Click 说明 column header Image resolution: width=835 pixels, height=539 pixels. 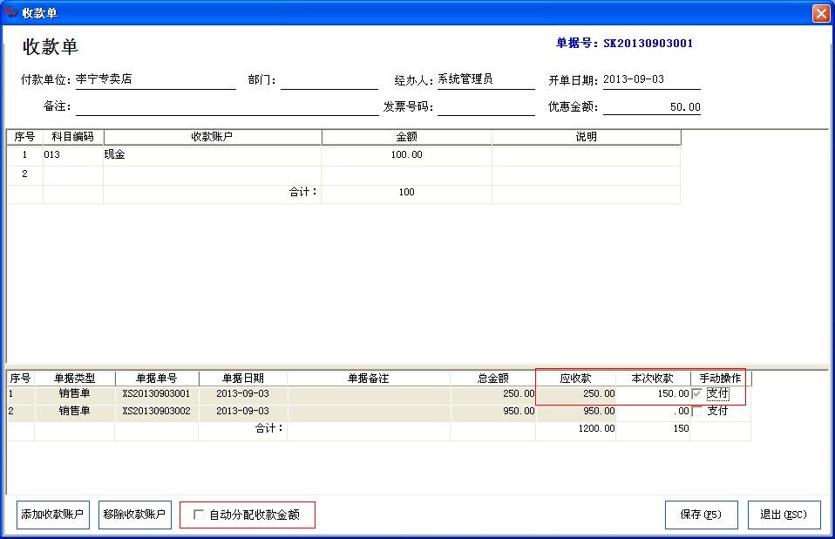[x=587, y=137]
